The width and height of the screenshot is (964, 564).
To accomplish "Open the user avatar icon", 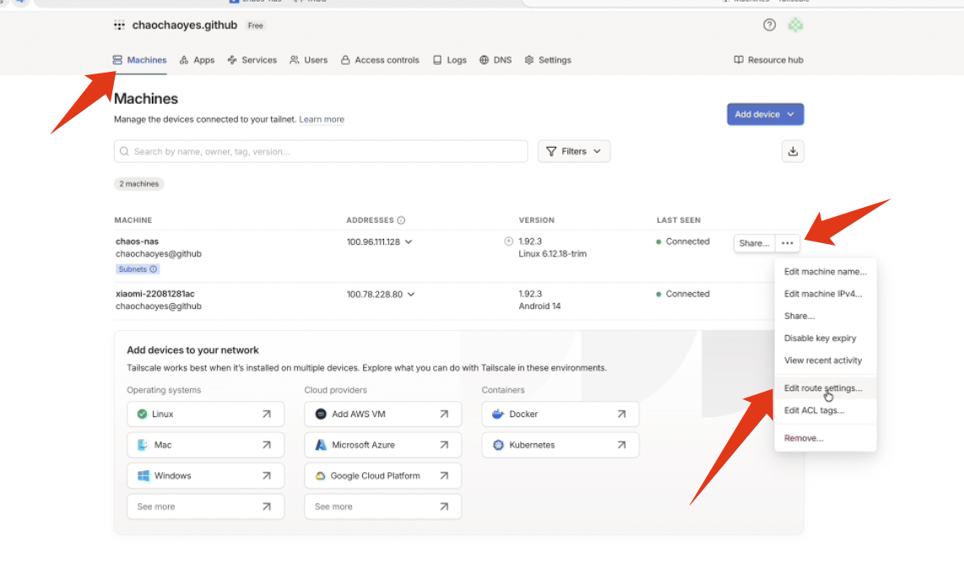I will pyautogui.click(x=795, y=25).
